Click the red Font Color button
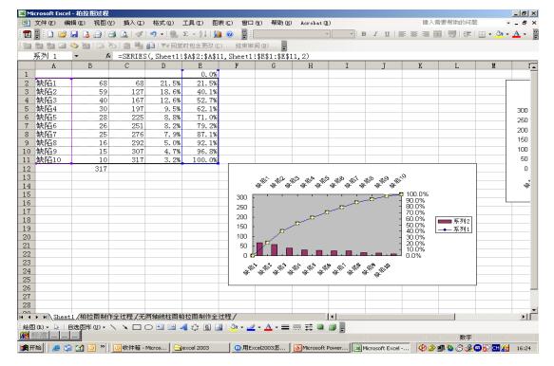 (516, 34)
